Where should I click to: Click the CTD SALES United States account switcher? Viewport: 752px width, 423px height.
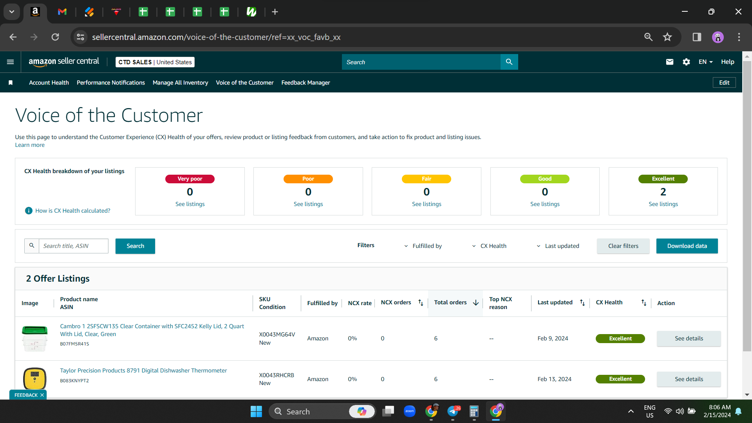pyautogui.click(x=155, y=62)
